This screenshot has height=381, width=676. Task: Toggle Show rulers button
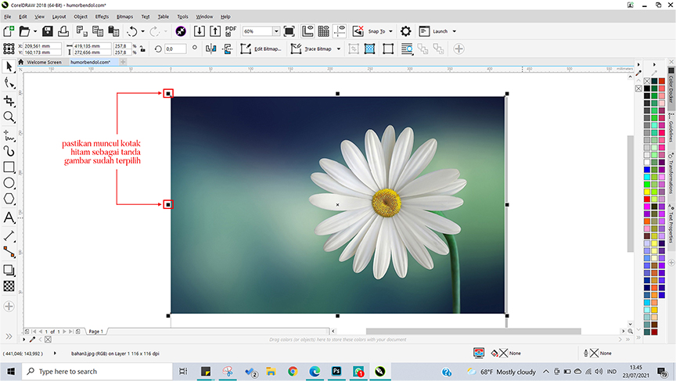307,31
